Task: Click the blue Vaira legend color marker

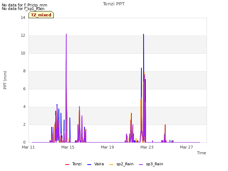Action: [x=89, y=165]
